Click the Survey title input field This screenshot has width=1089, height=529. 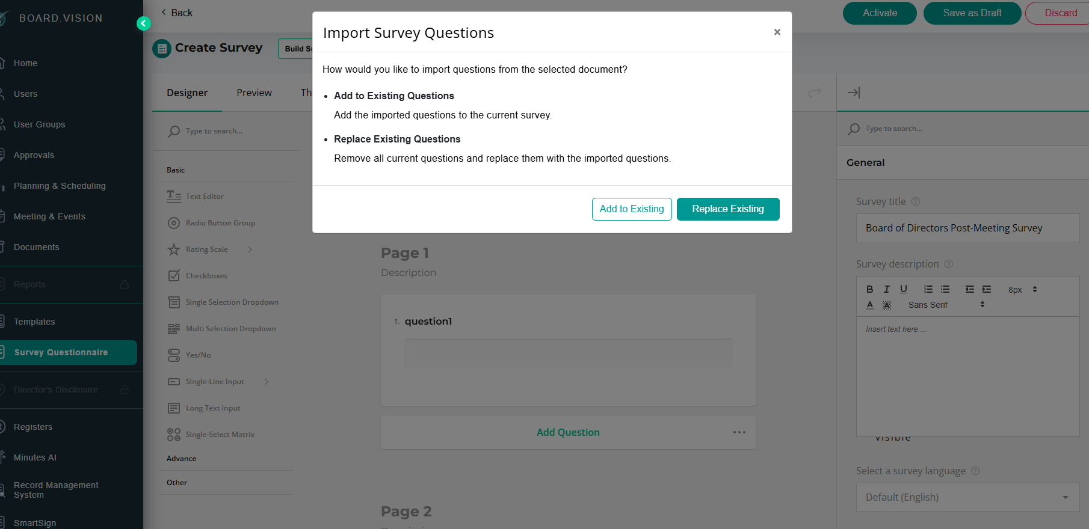(967, 228)
